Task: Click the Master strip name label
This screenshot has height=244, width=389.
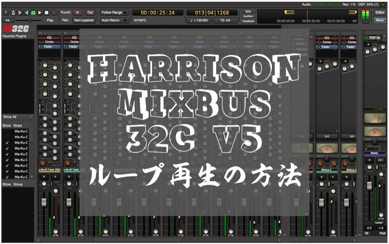Action: tap(374, 153)
